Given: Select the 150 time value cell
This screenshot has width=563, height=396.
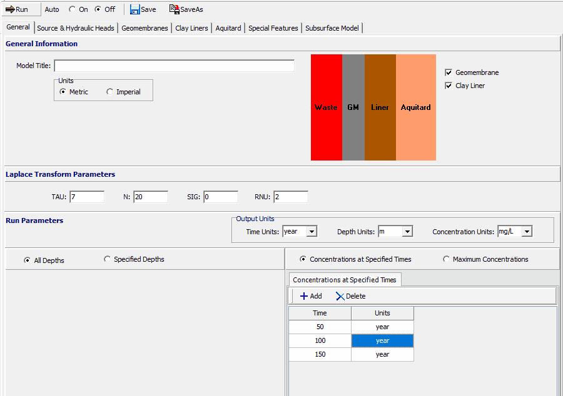Looking at the screenshot, I should (x=320, y=354).
